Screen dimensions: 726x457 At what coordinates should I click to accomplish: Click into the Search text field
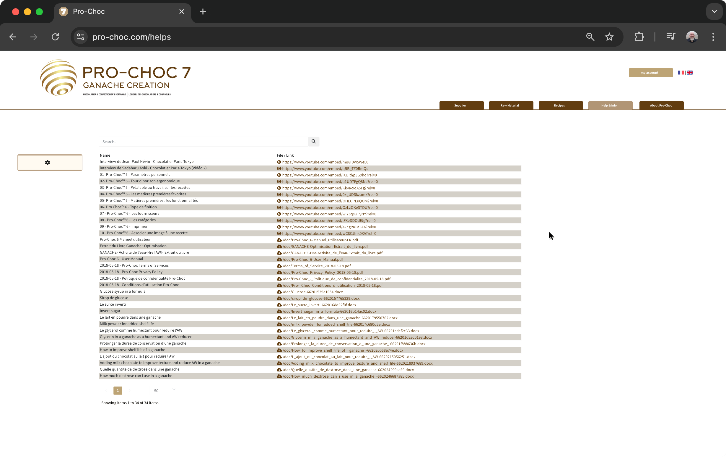coord(203,142)
